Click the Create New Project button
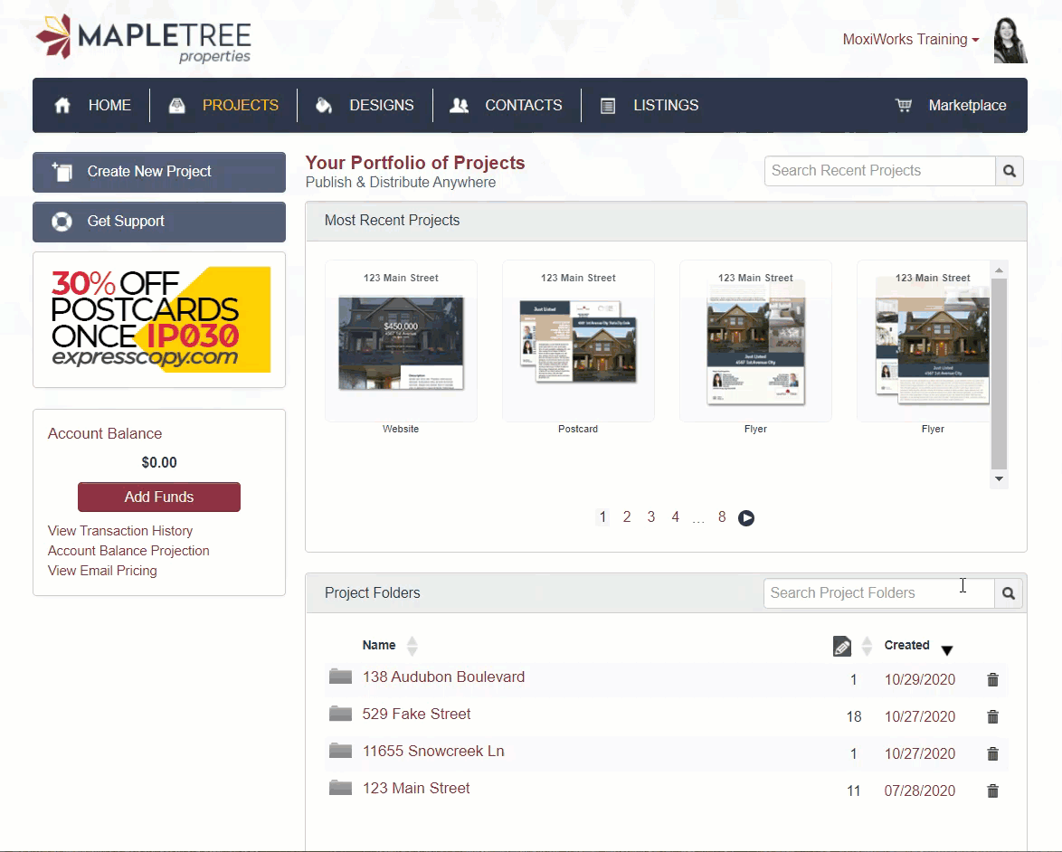 coord(159,172)
